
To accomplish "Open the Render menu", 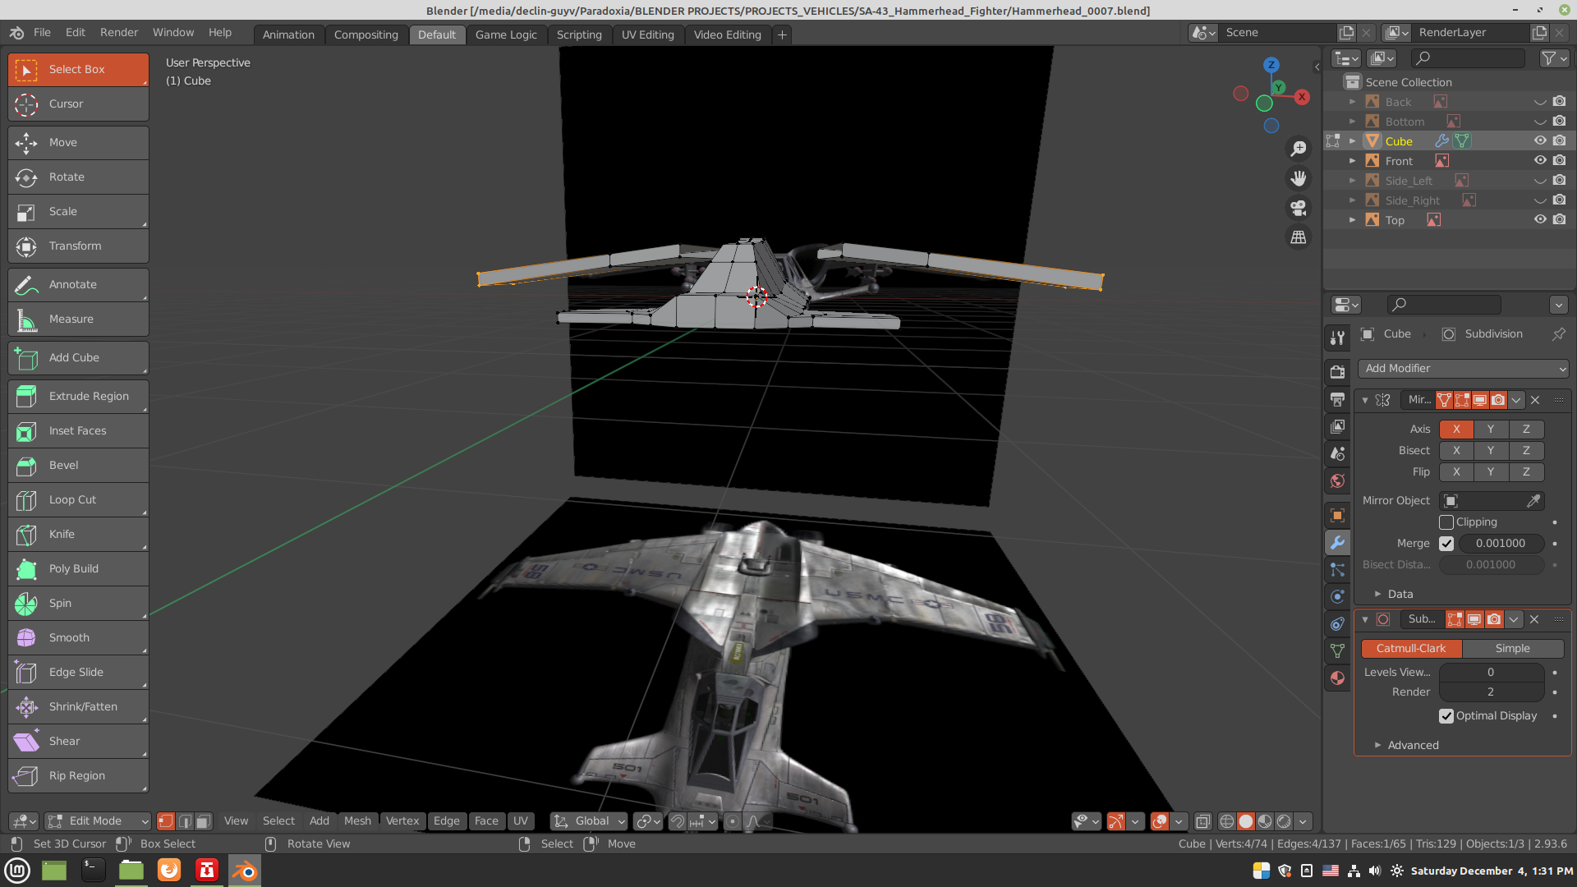I will tap(119, 33).
